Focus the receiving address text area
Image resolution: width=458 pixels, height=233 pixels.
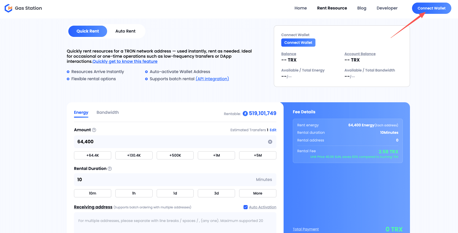(x=175, y=222)
